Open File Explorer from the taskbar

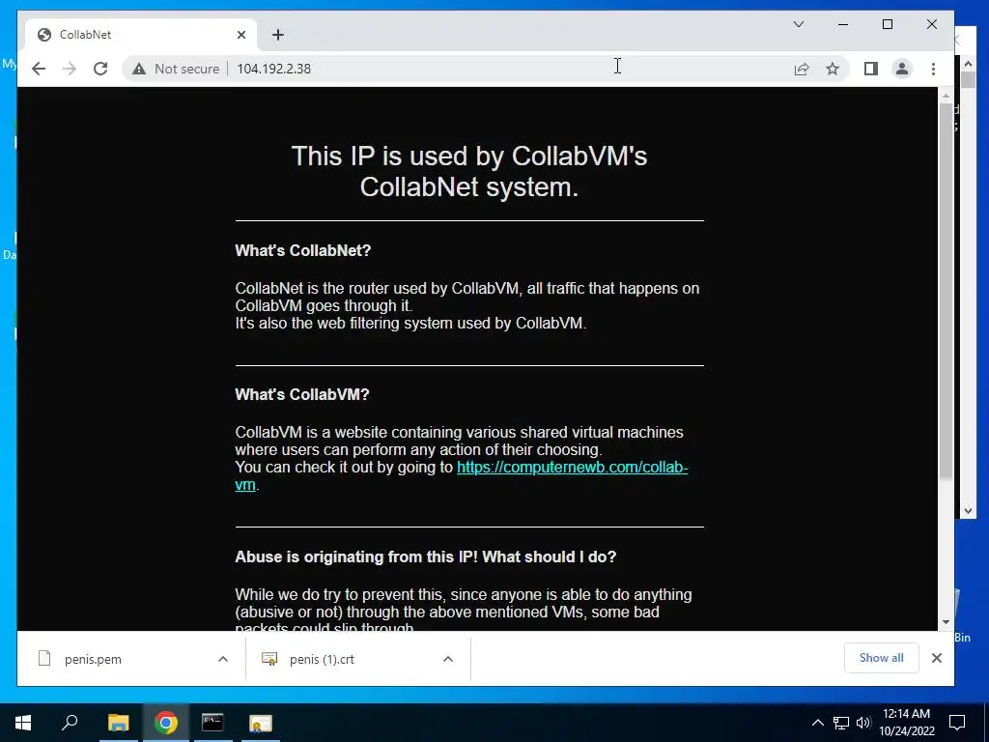[x=118, y=723]
